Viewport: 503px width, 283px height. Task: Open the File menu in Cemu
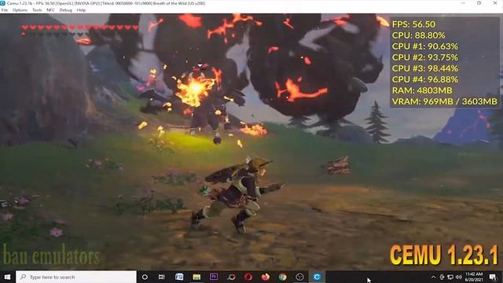pos(5,10)
